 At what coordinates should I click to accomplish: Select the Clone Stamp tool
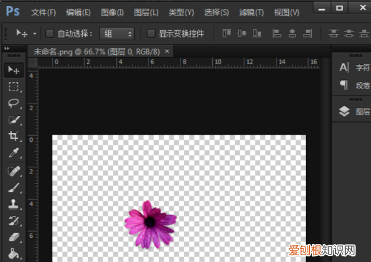[14, 204]
